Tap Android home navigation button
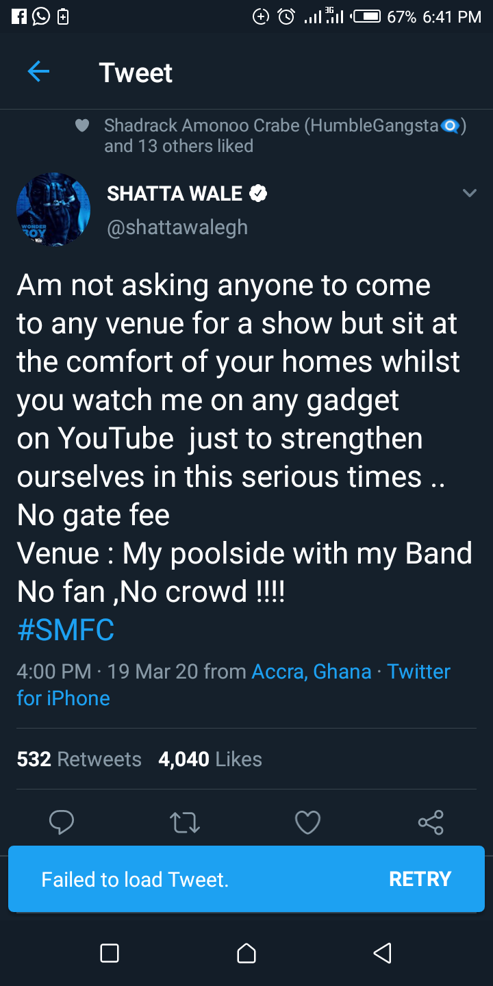Screen dimensions: 493x986 click(246, 953)
